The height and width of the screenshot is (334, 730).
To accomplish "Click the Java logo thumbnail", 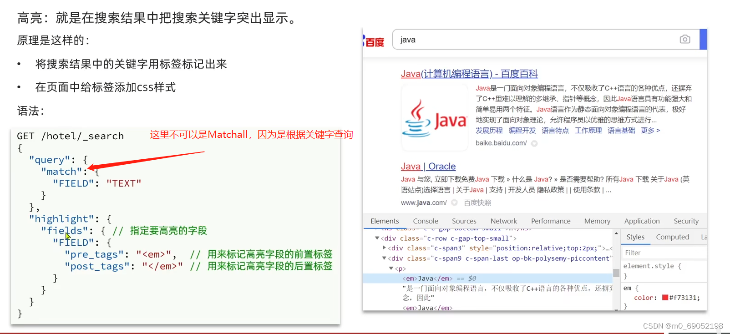I will [x=435, y=117].
